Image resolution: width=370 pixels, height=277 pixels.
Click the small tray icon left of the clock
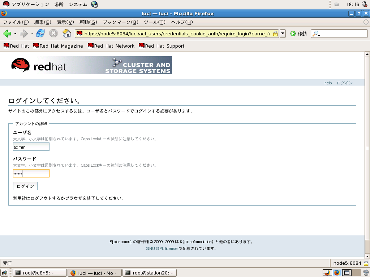337,4
